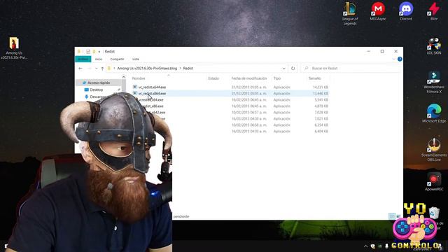
Task: Refresh the Redist folder view
Action: click(293, 69)
